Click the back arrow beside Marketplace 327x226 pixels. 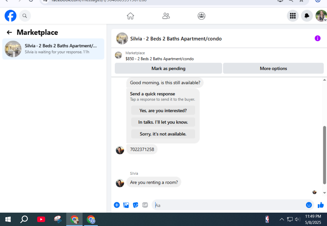[x=9, y=32]
